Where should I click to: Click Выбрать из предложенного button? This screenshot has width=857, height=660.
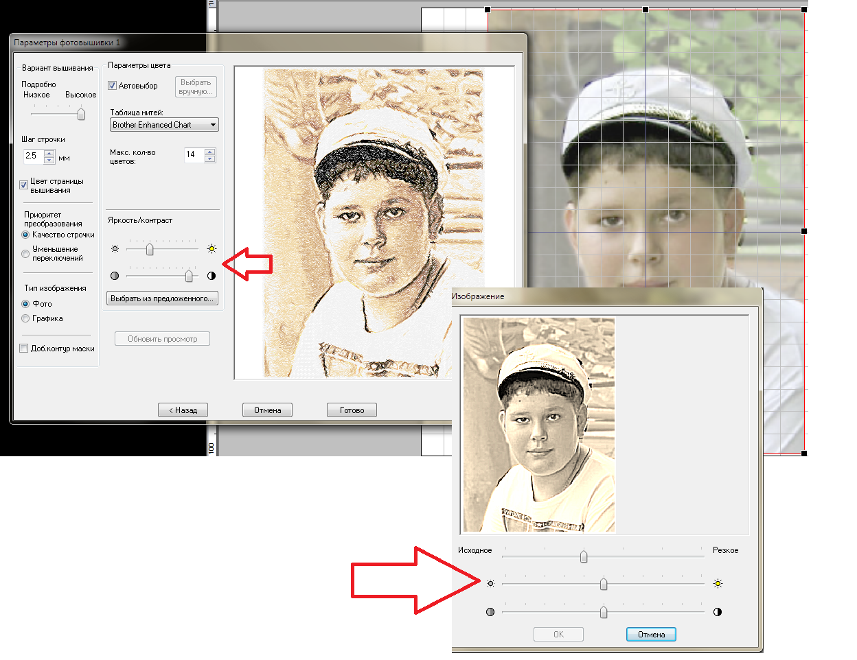click(162, 298)
